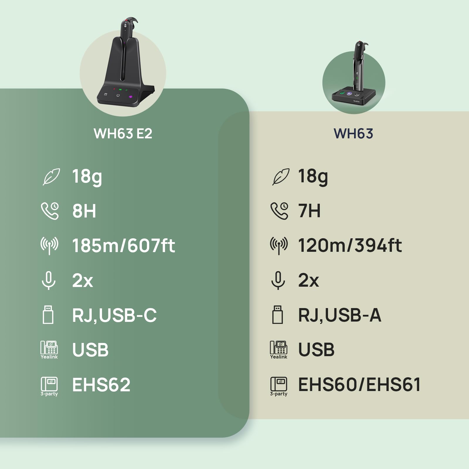The width and height of the screenshot is (469, 469).
Task: Click the USB text in the WH63 E2 column
Action: 90,350
